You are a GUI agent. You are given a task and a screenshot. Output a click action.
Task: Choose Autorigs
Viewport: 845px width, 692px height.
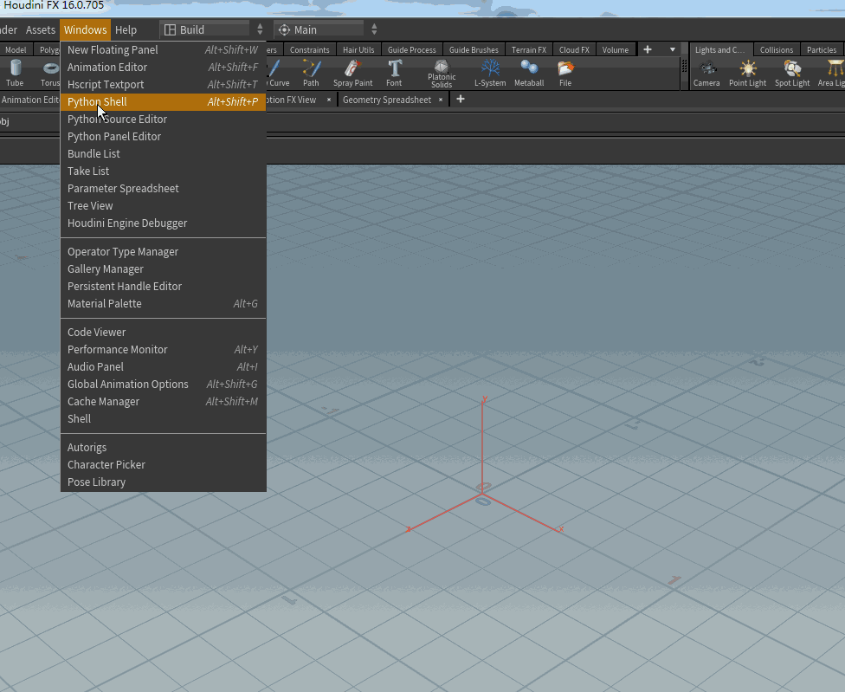[164, 447]
